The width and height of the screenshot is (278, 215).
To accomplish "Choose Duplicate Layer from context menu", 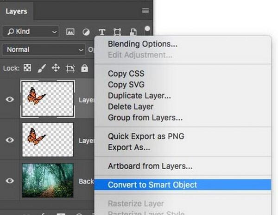I will pyautogui.click(x=139, y=96).
